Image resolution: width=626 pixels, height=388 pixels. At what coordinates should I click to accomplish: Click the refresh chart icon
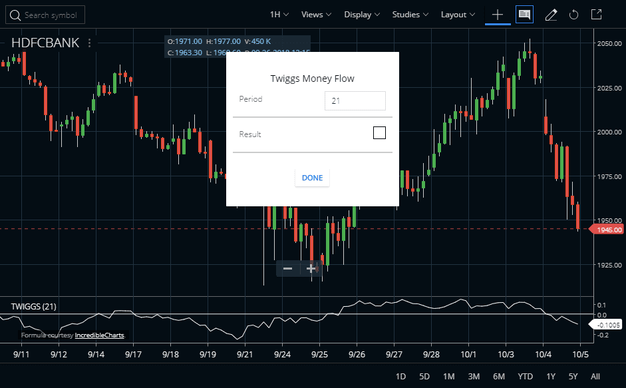point(573,15)
